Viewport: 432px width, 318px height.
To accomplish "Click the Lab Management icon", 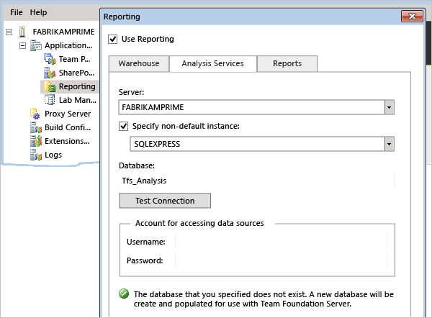I will [x=50, y=101].
